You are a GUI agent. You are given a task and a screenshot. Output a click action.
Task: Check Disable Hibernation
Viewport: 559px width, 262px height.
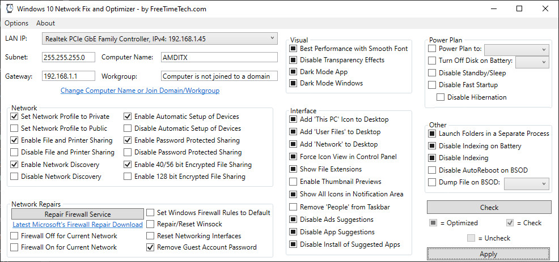click(x=441, y=97)
